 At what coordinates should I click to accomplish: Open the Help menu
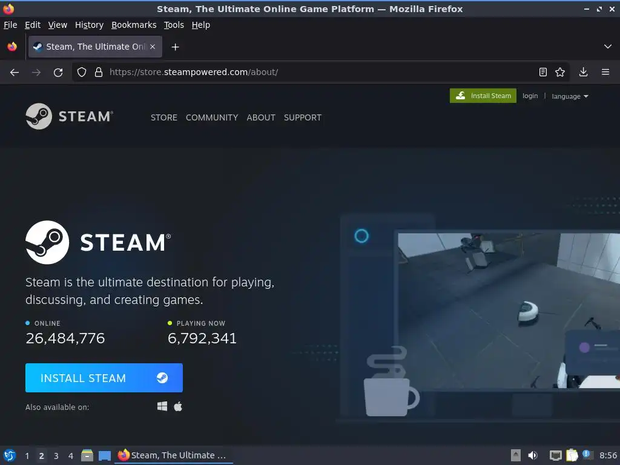(201, 25)
